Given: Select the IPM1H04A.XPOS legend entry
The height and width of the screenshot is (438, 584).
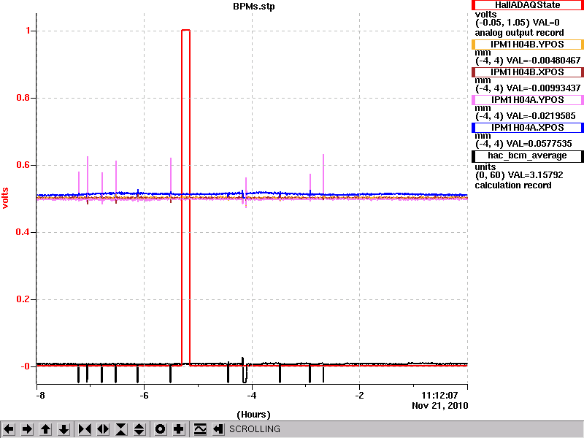Looking at the screenshot, I should 527,128.
